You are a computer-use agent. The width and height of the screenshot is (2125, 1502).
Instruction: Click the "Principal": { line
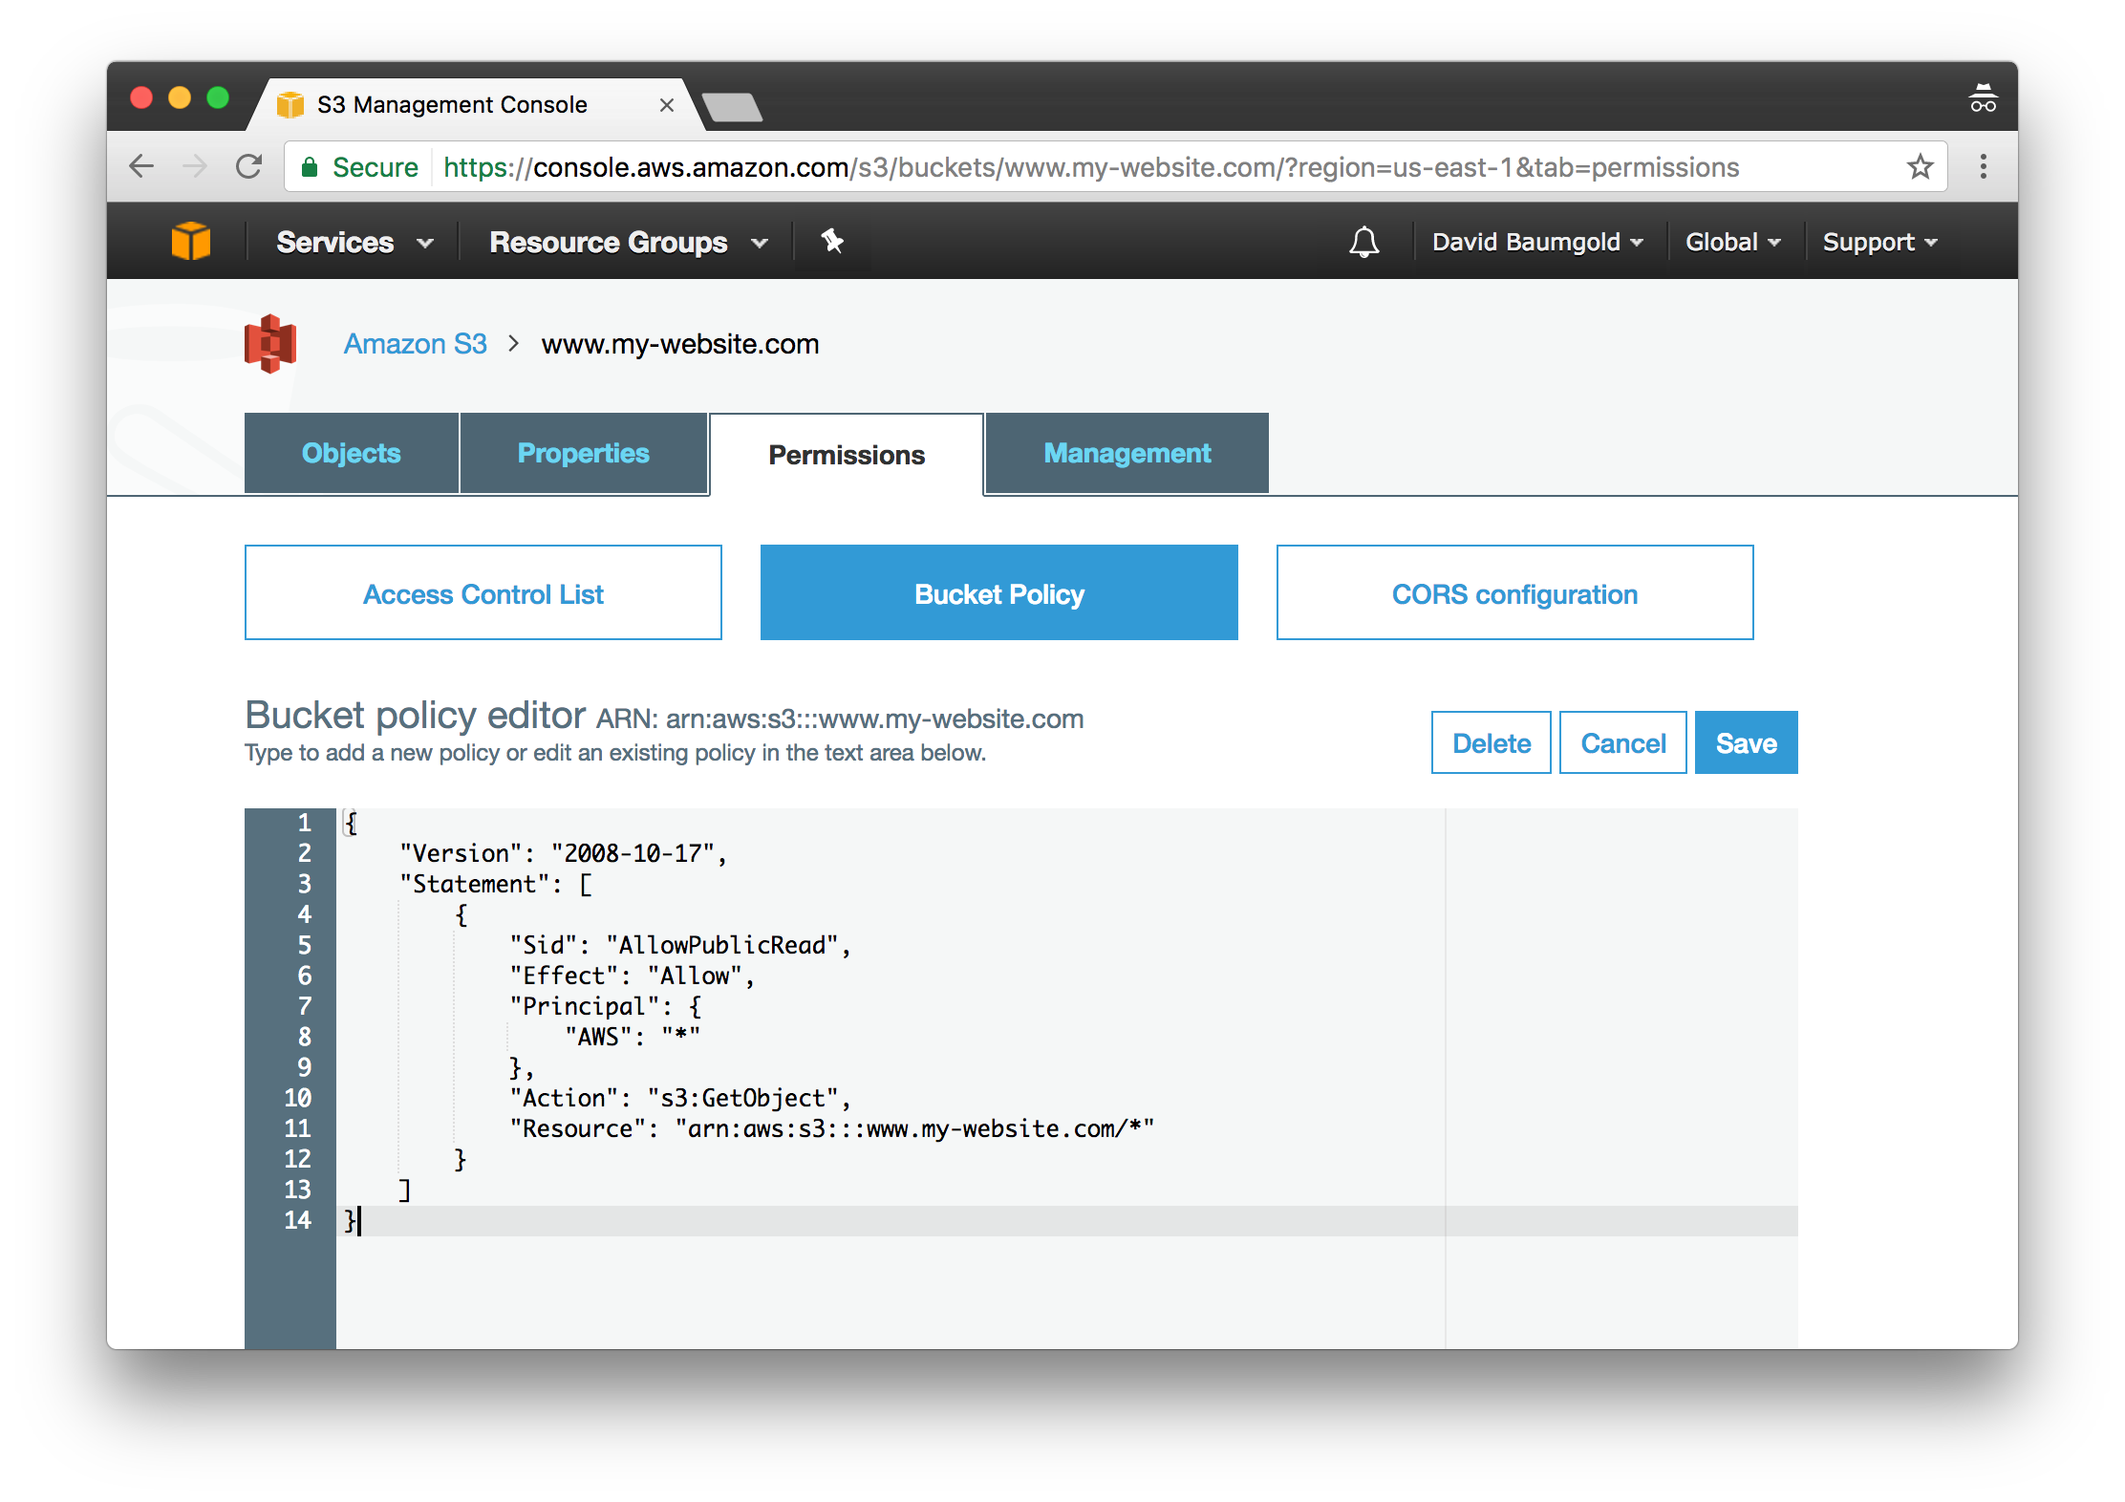point(606,1006)
